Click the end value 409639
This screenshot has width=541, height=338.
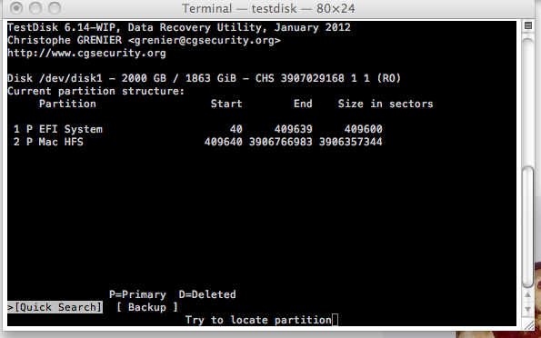pyautogui.click(x=294, y=129)
